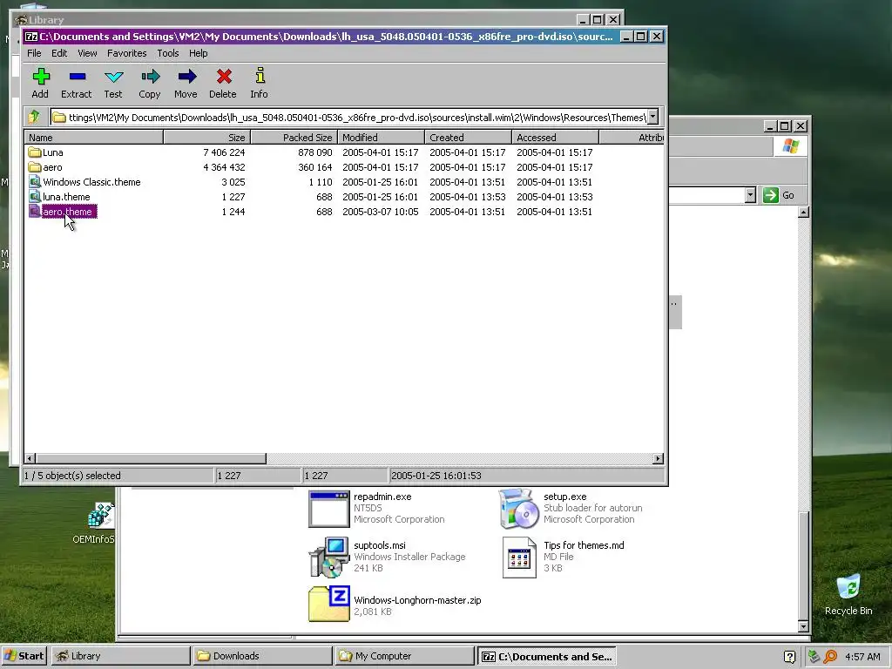Open the Help menu
Image resolution: width=892 pixels, height=669 pixels.
pyautogui.click(x=198, y=53)
